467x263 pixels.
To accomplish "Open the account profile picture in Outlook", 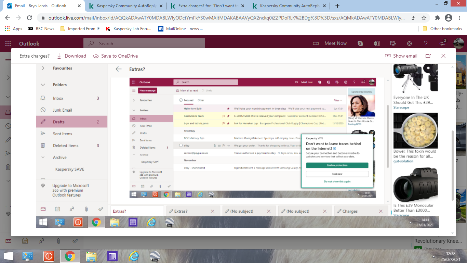I will (x=459, y=43).
